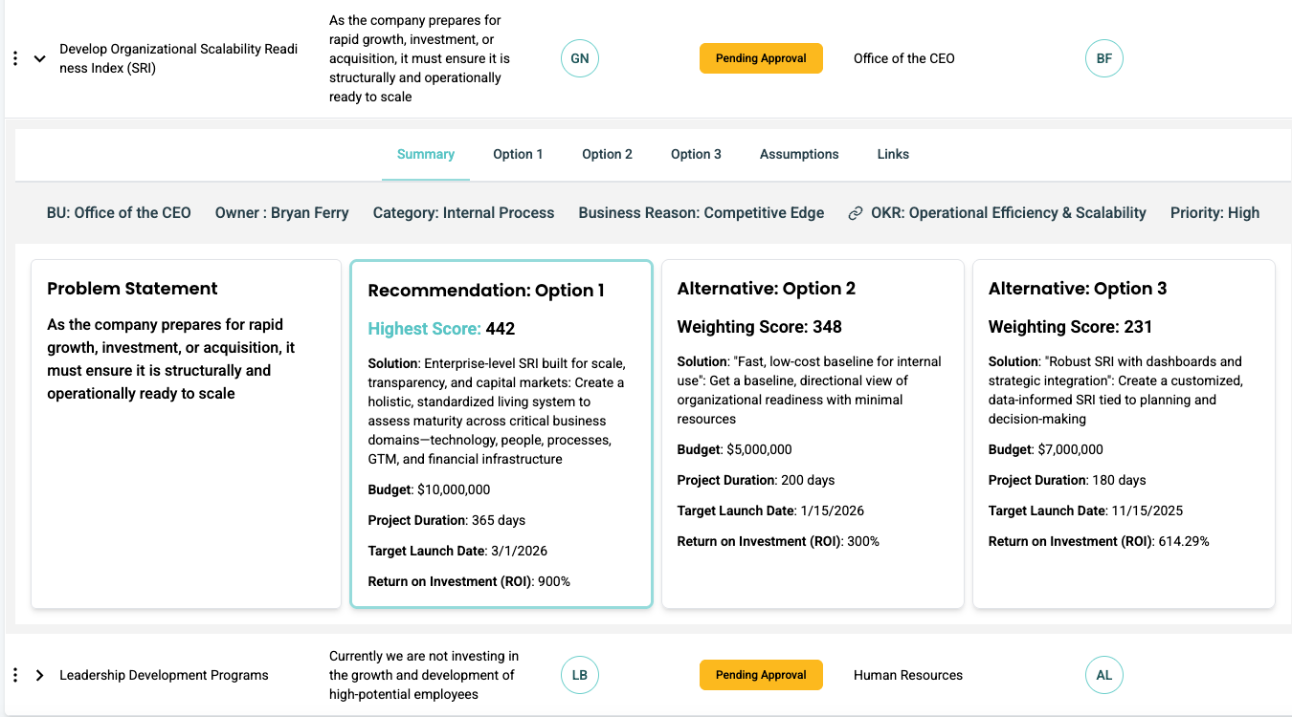Click Pending Approval badge for SRI project
This screenshot has width=1292, height=717.
click(x=761, y=58)
